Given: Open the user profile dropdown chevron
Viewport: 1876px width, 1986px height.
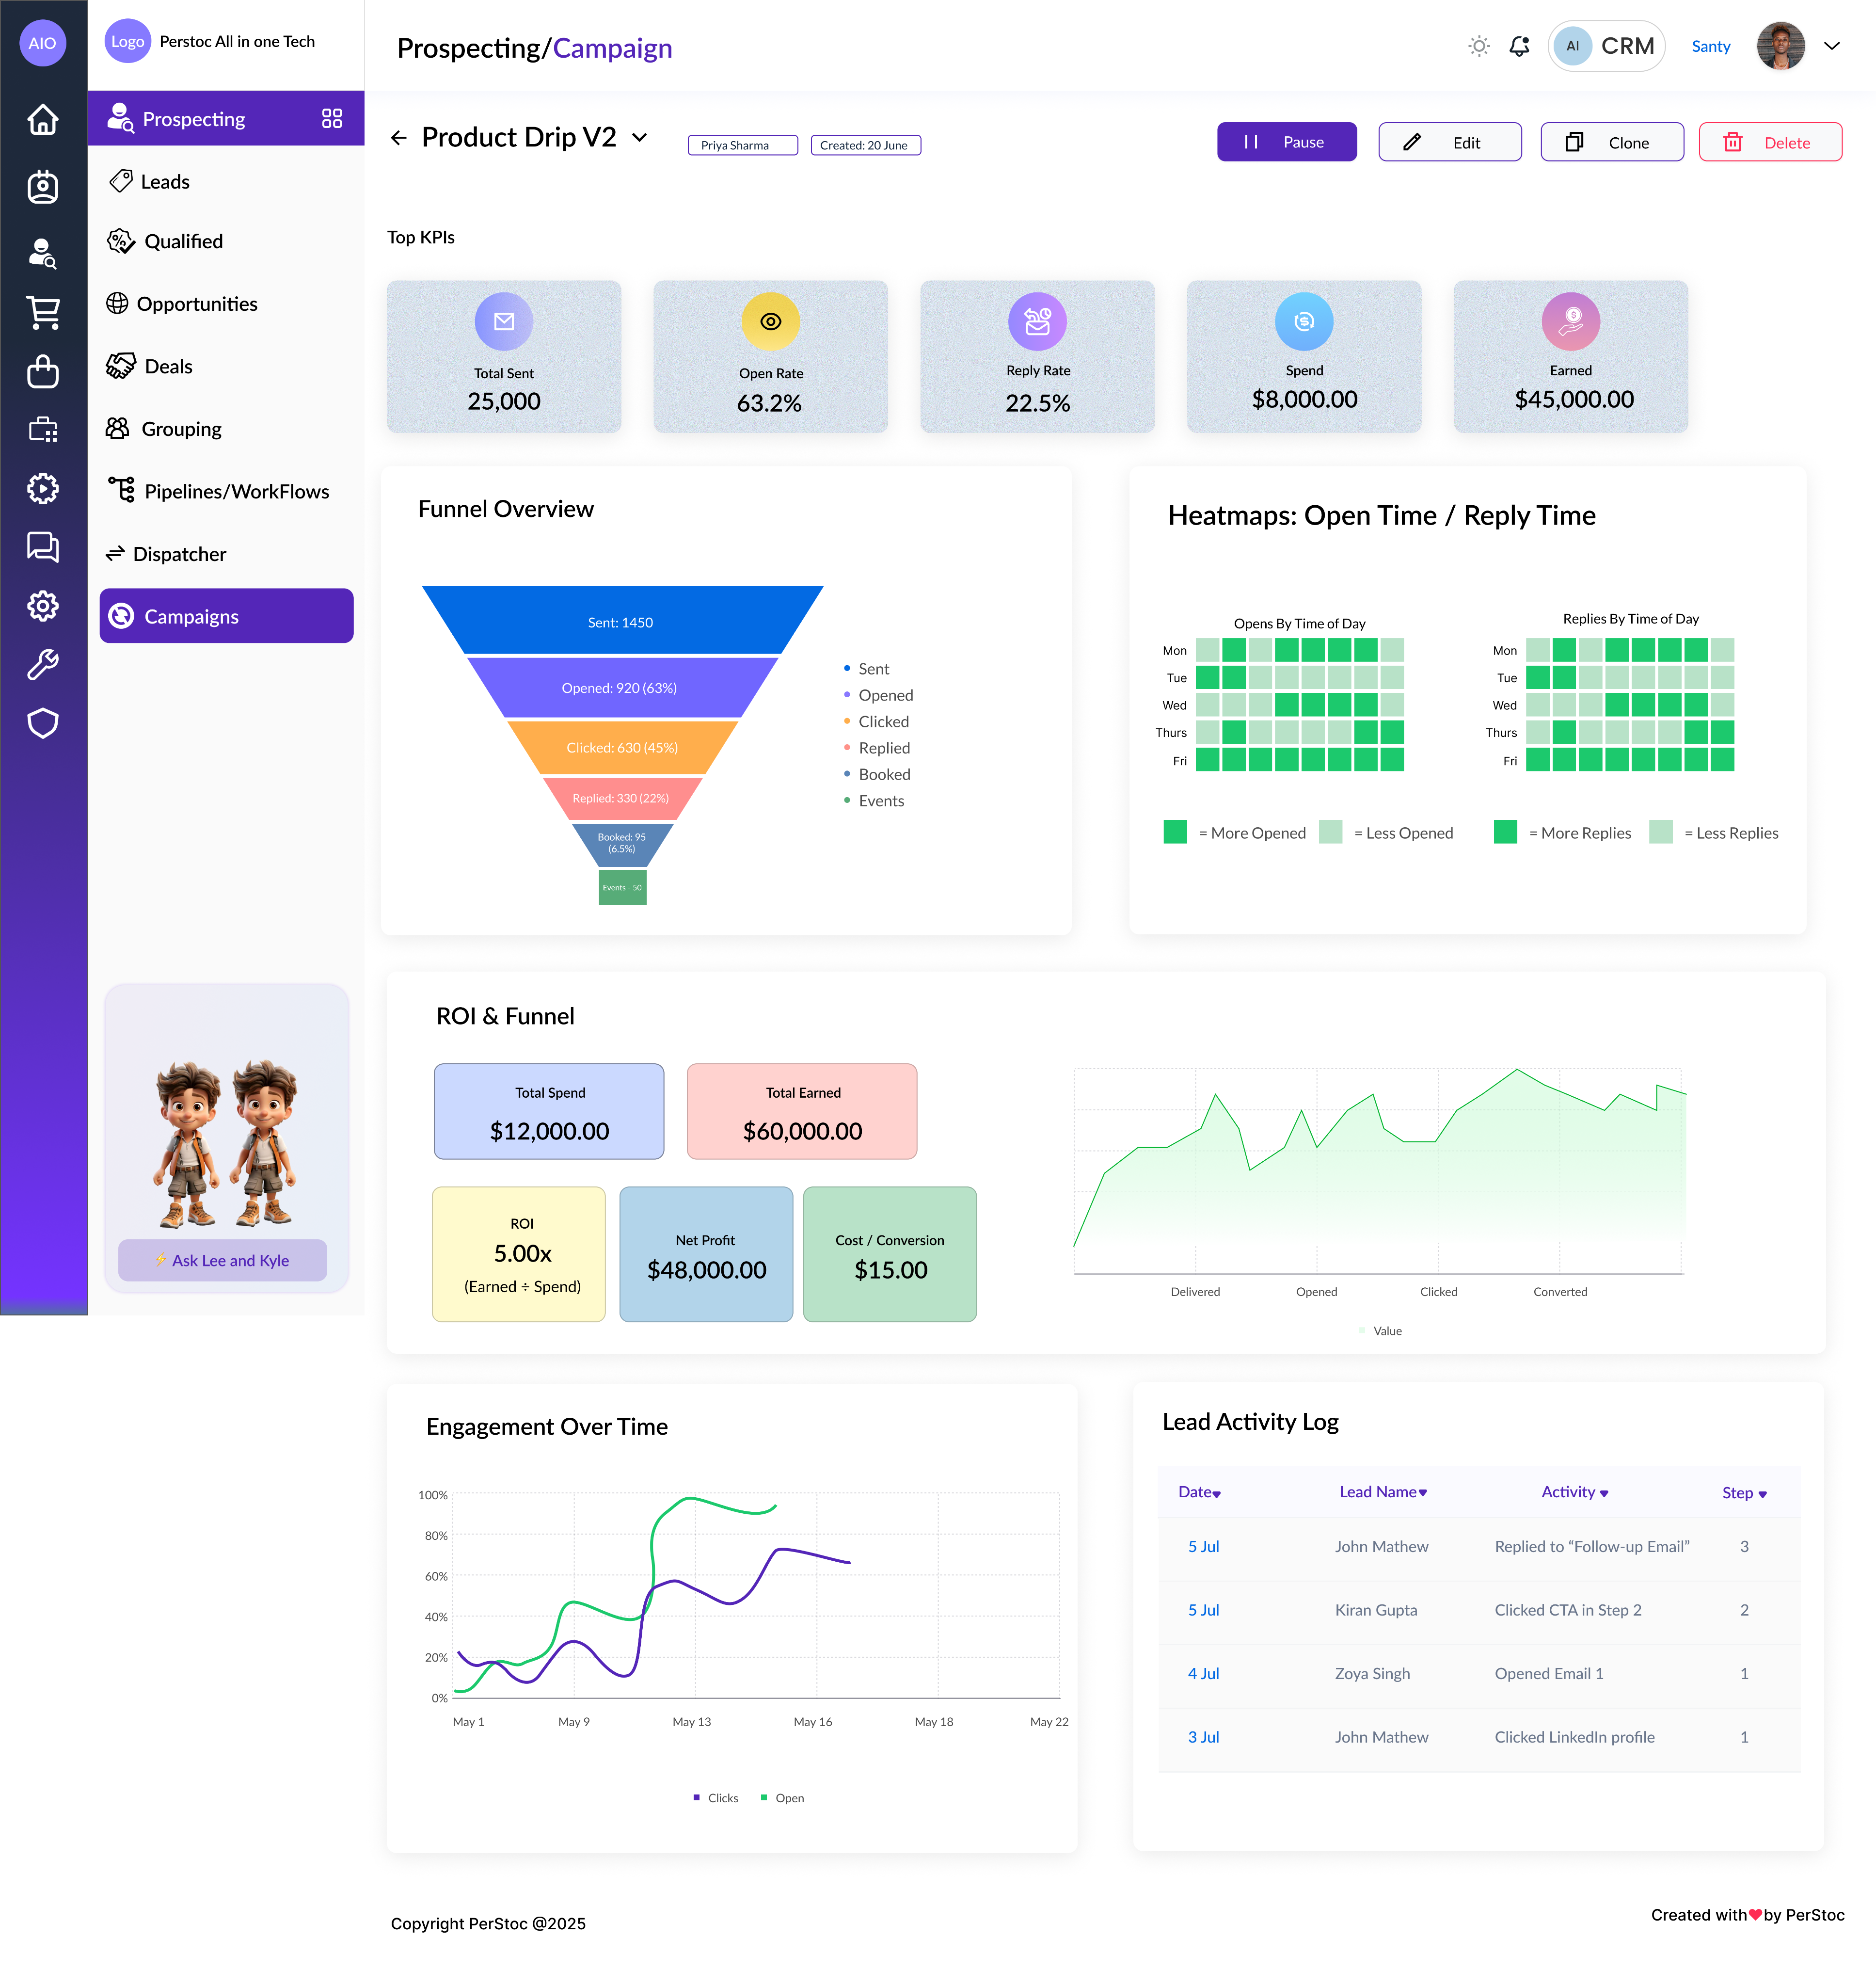Looking at the screenshot, I should coord(1832,46).
